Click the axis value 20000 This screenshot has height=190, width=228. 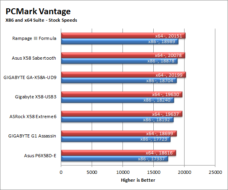185,172
